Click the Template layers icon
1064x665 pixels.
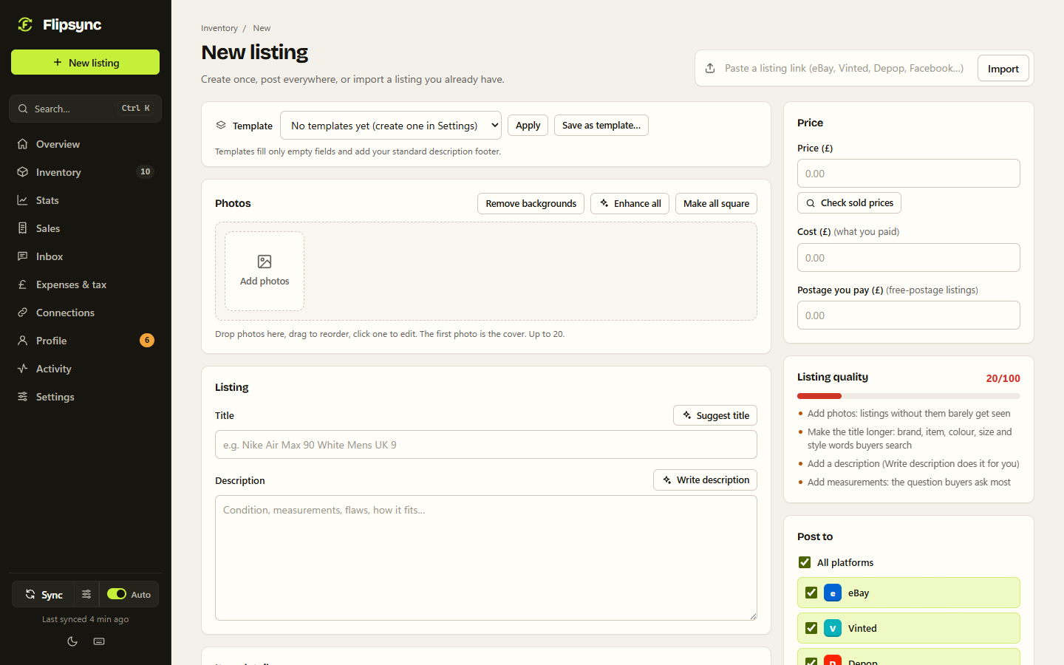coord(221,125)
